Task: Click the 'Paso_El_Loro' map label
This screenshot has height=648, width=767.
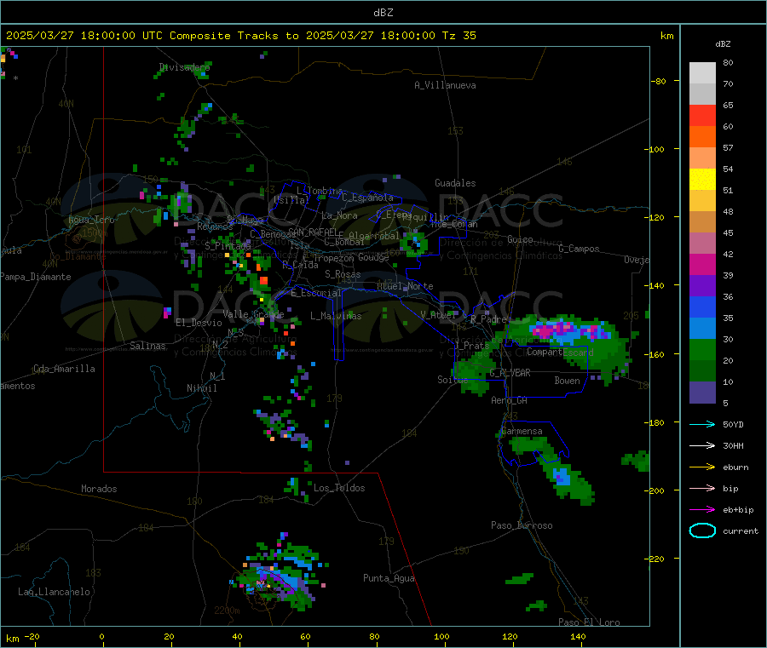Action: point(590,622)
